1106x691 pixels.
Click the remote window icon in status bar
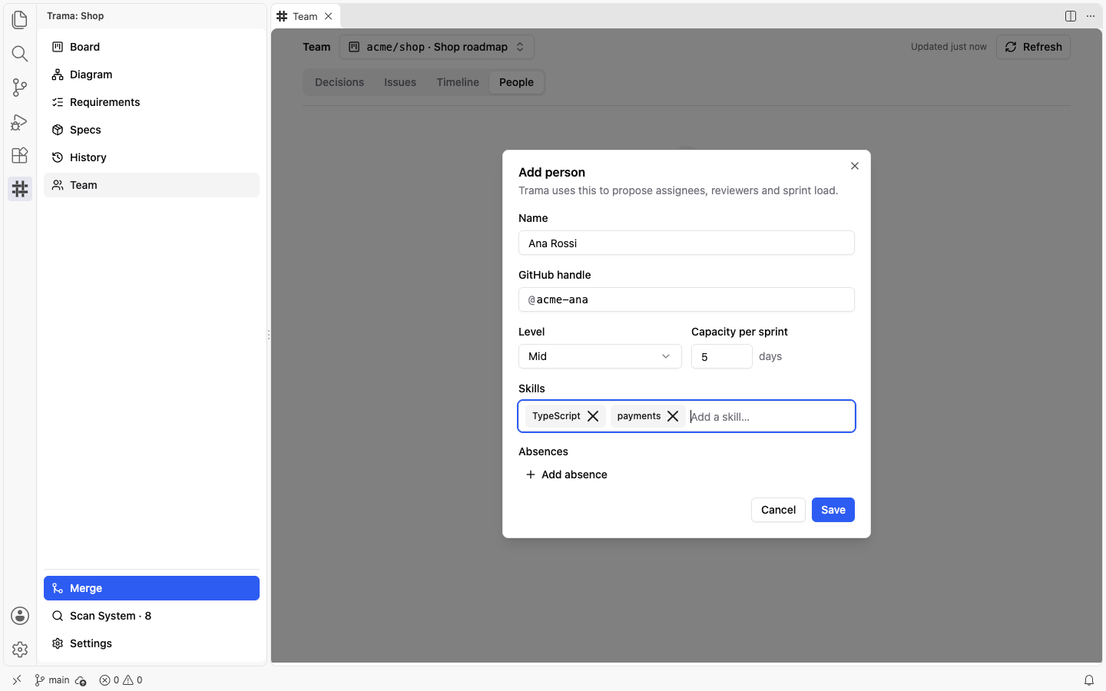coord(17,680)
